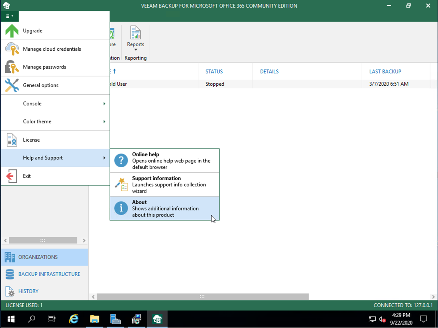Click the green Upgrade arrow icon
Image resolution: width=438 pixels, height=328 pixels.
(12, 31)
